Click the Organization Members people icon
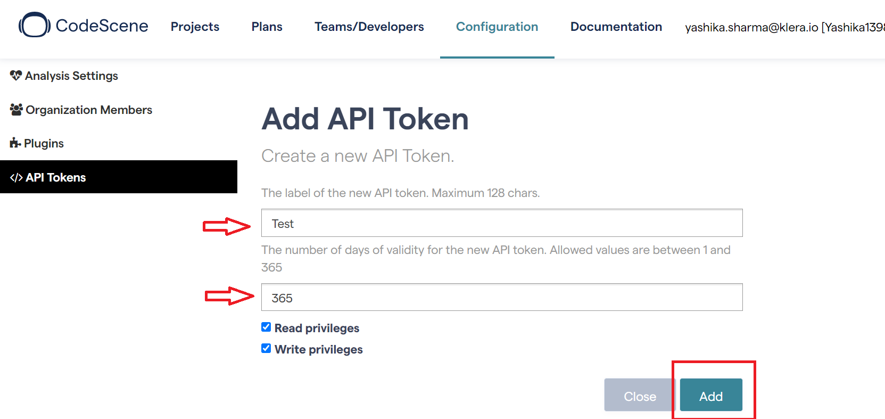Image resolution: width=885 pixels, height=419 pixels. coord(16,110)
